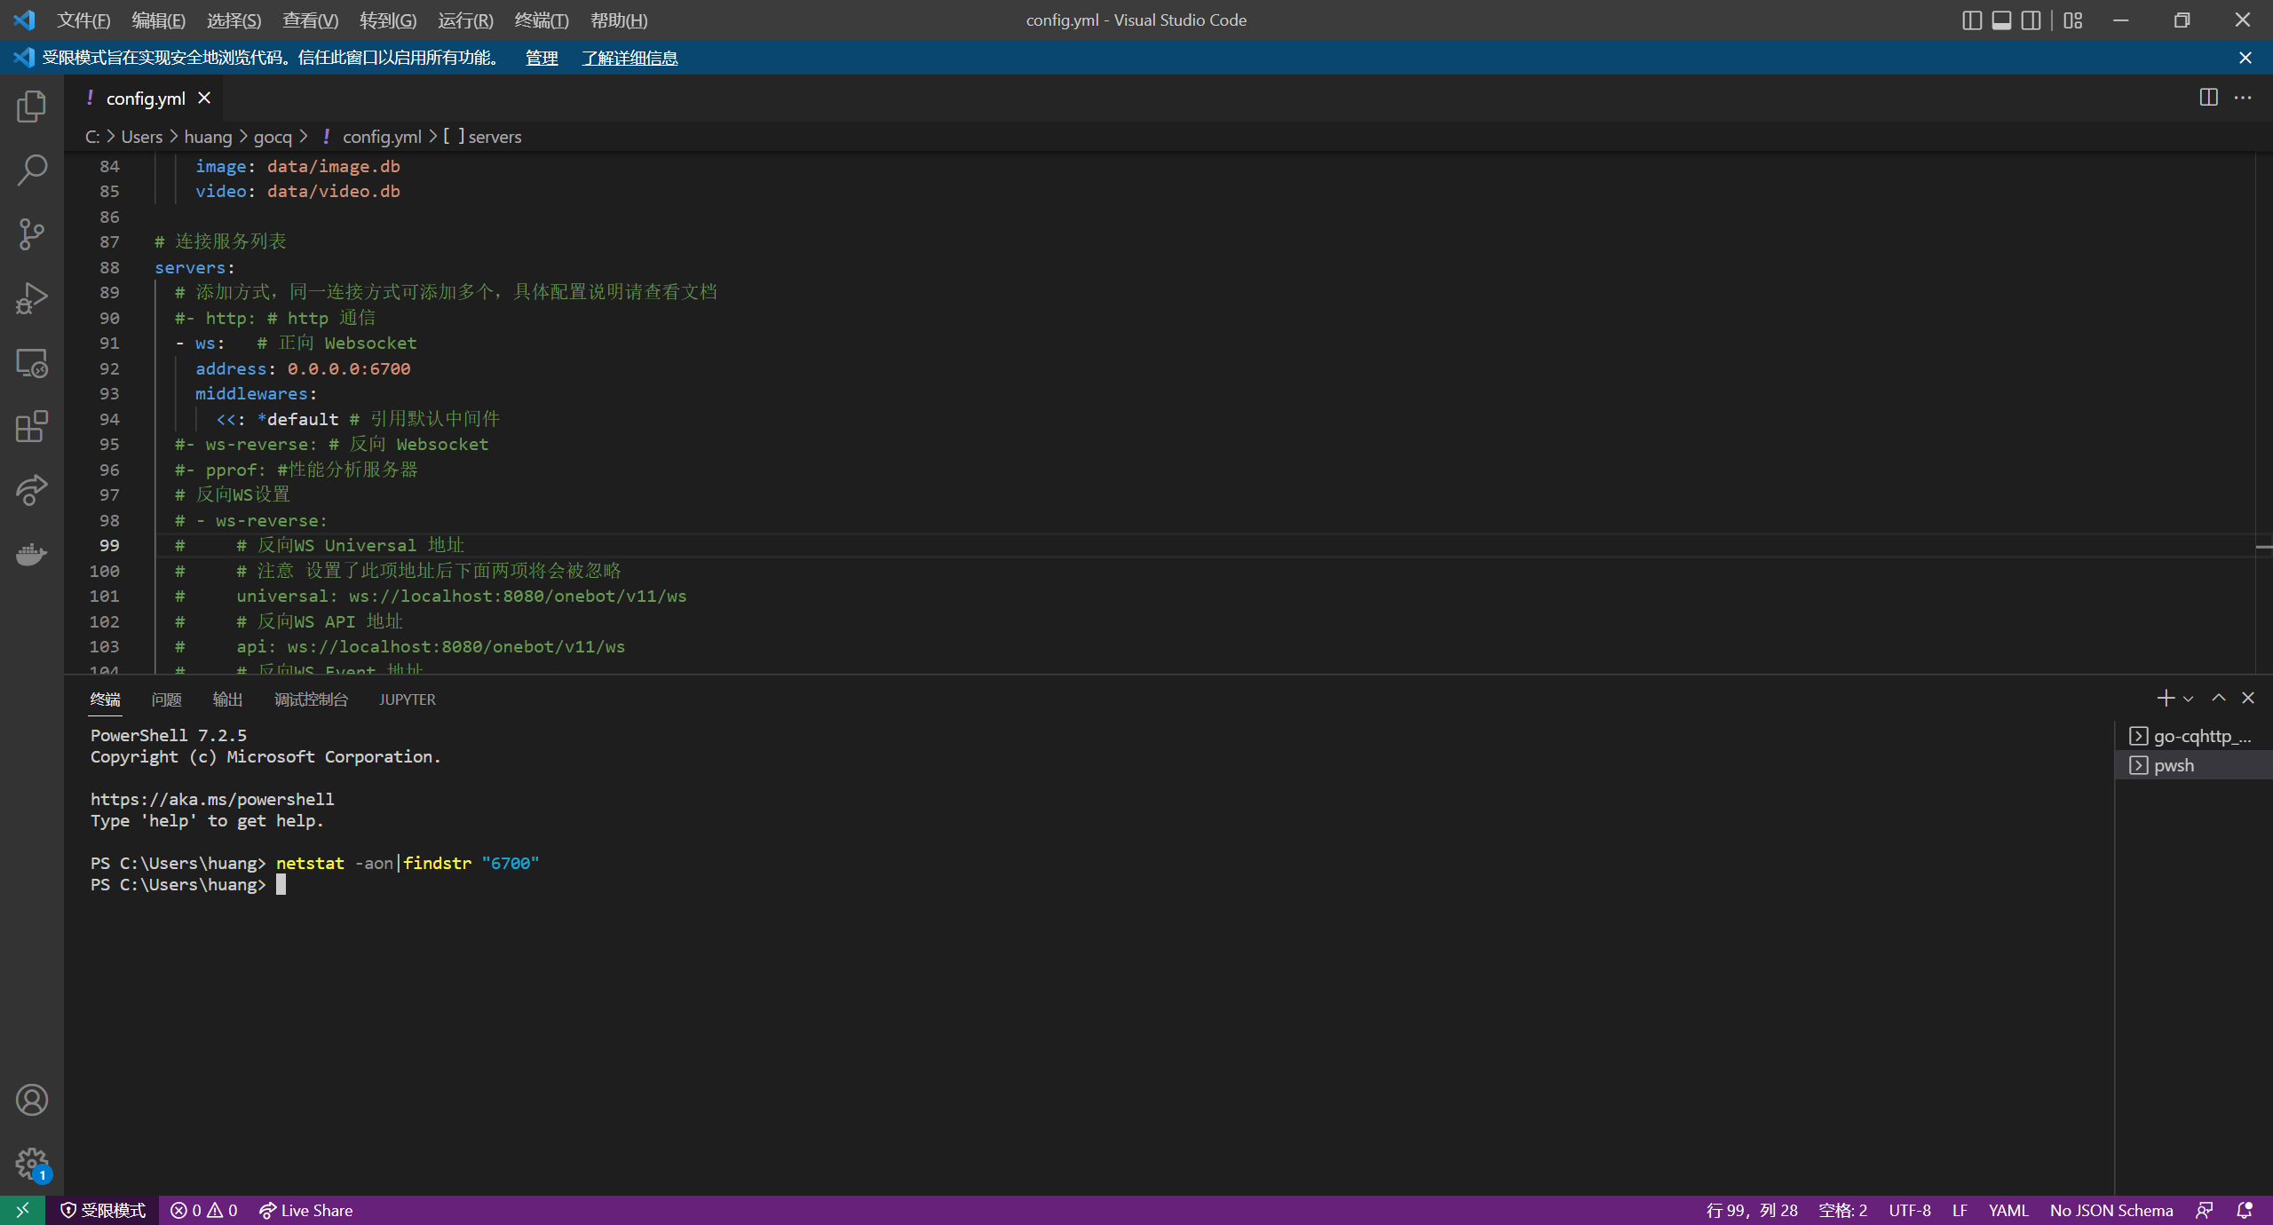Open the Explorer view in activity bar
The image size is (2273, 1225).
[x=32, y=107]
